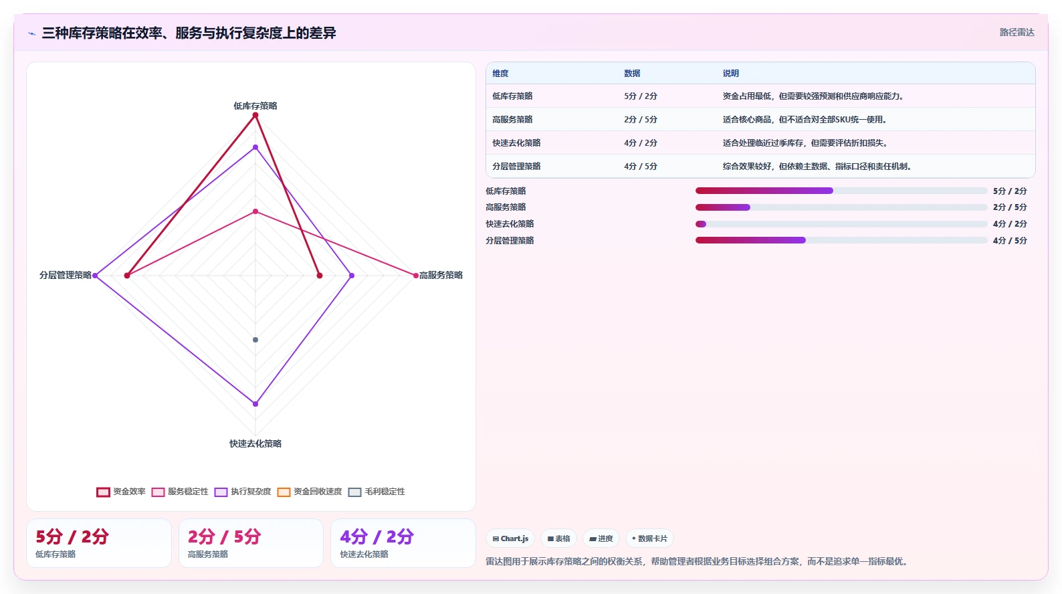Select the 快速去化策略 table row cell
Screen dimensions: 1062x594
(x=516, y=143)
